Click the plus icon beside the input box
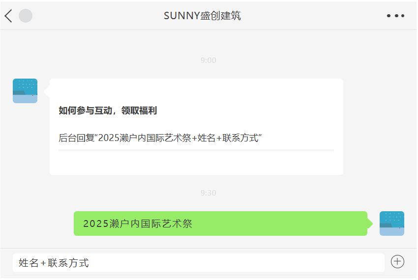 click(x=397, y=262)
